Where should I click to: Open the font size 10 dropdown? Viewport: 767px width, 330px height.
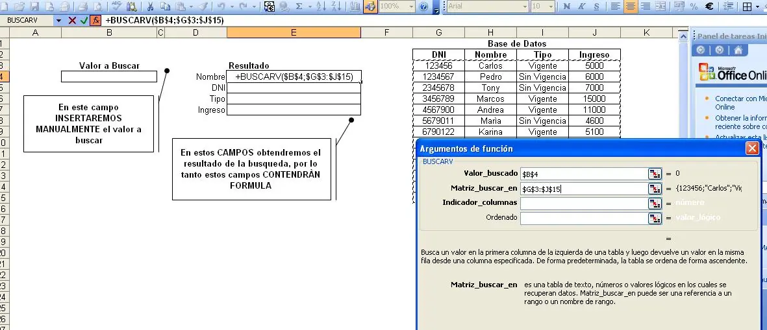coord(551,6)
